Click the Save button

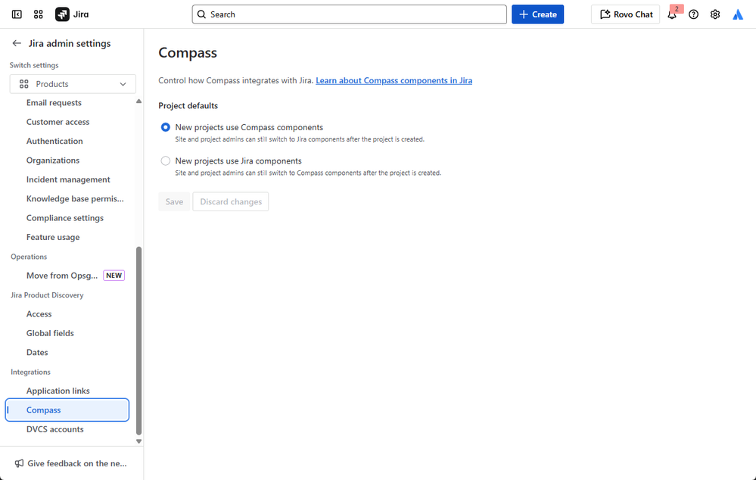174,201
